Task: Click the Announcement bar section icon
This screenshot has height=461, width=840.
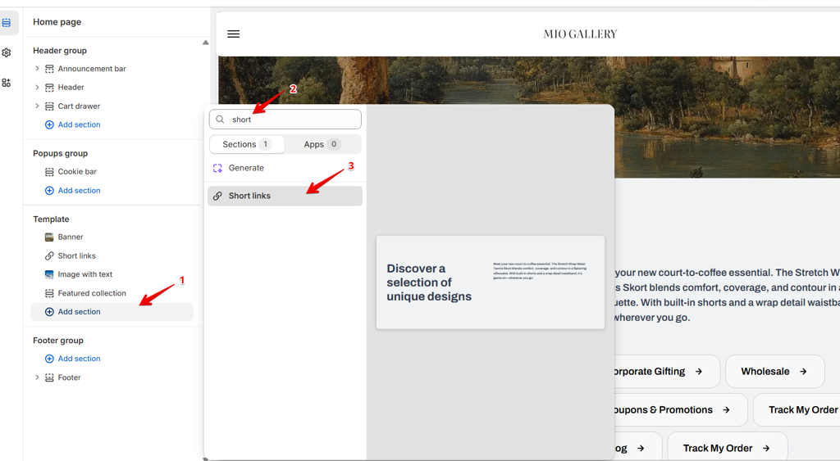Action: pyautogui.click(x=49, y=69)
